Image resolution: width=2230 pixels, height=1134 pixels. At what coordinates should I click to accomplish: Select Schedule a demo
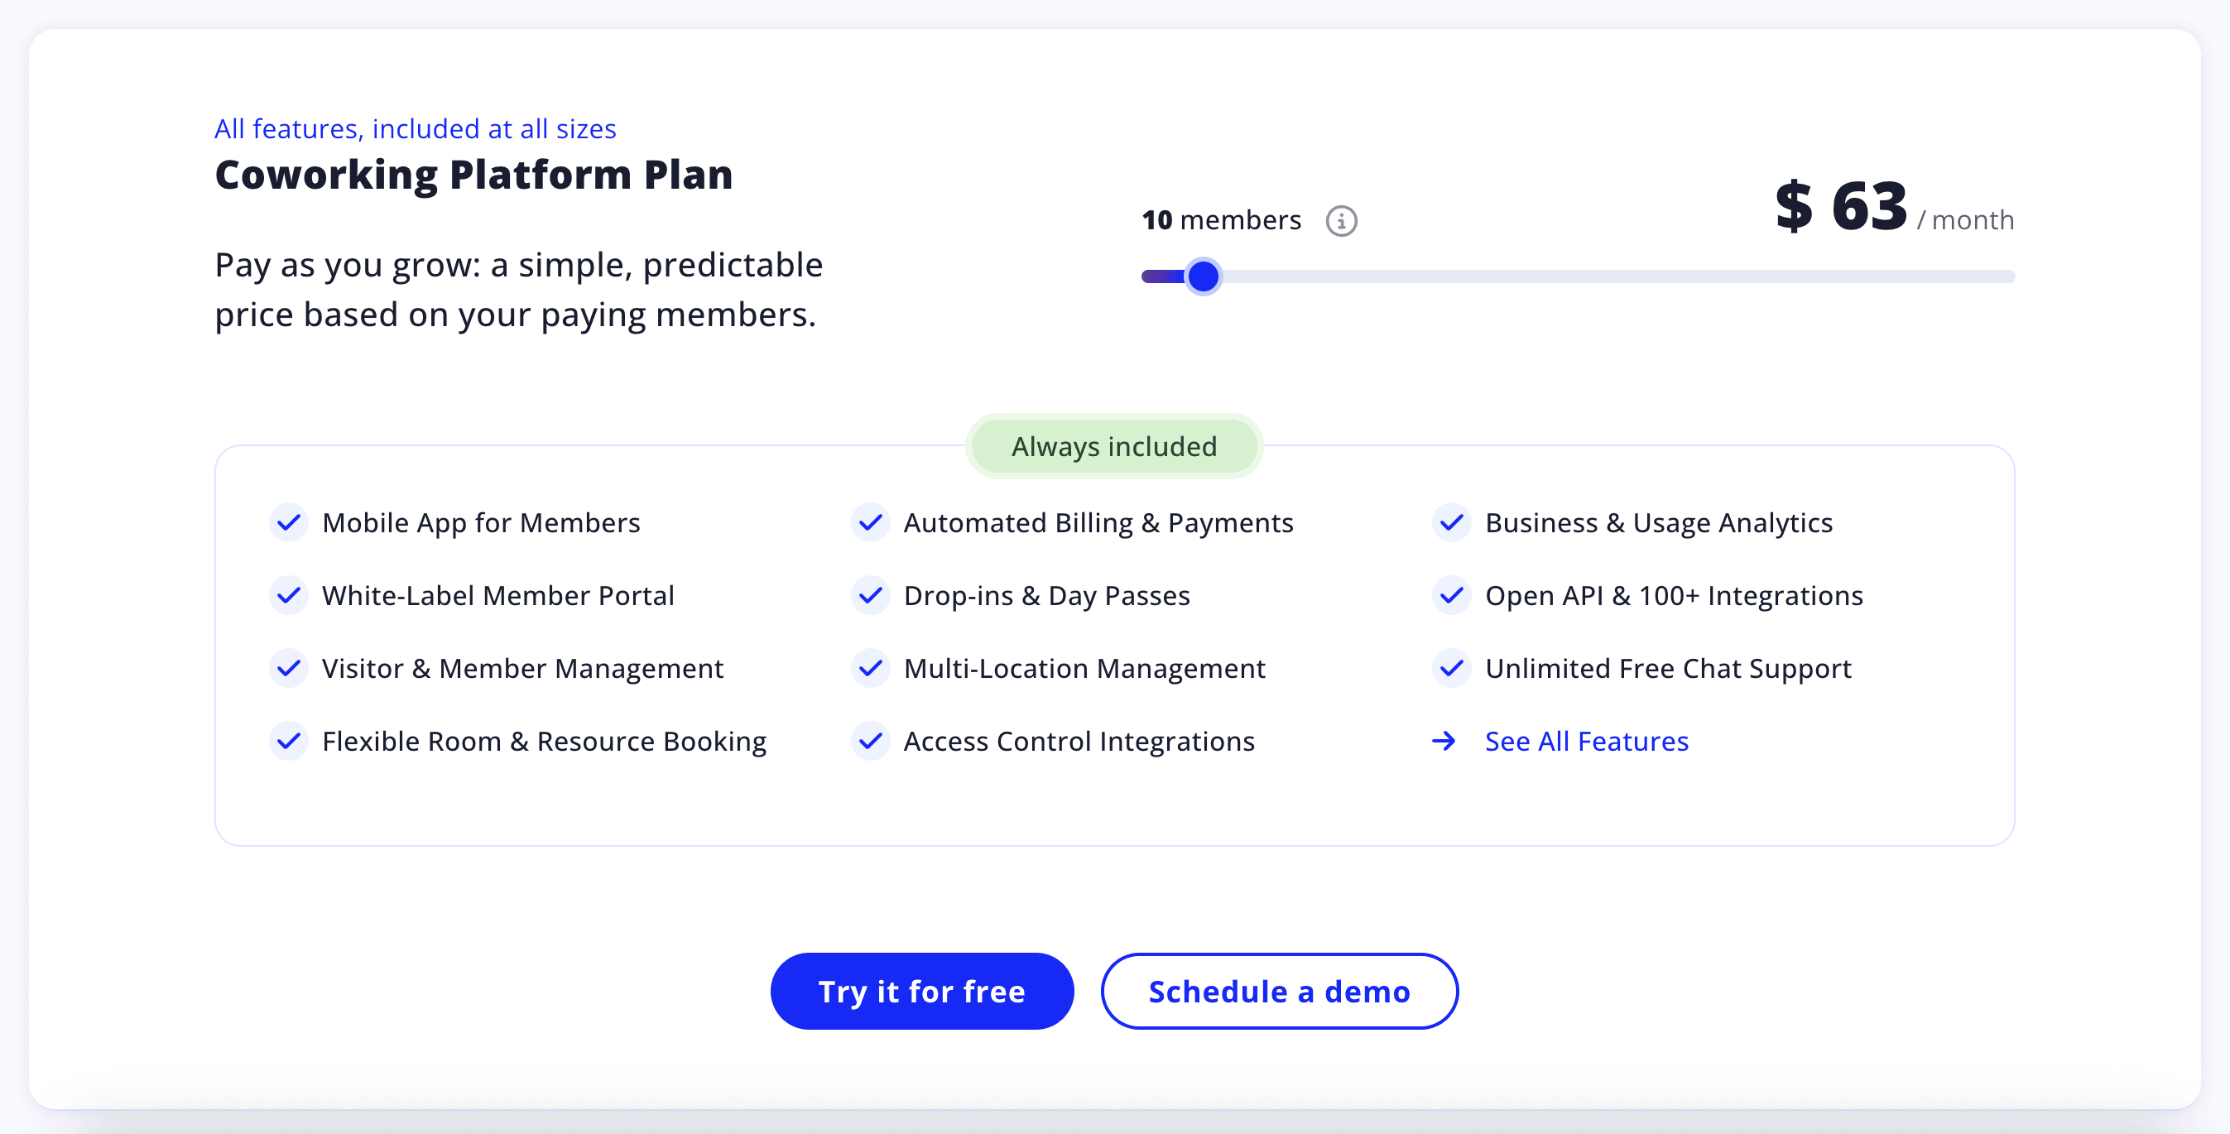[x=1279, y=991]
